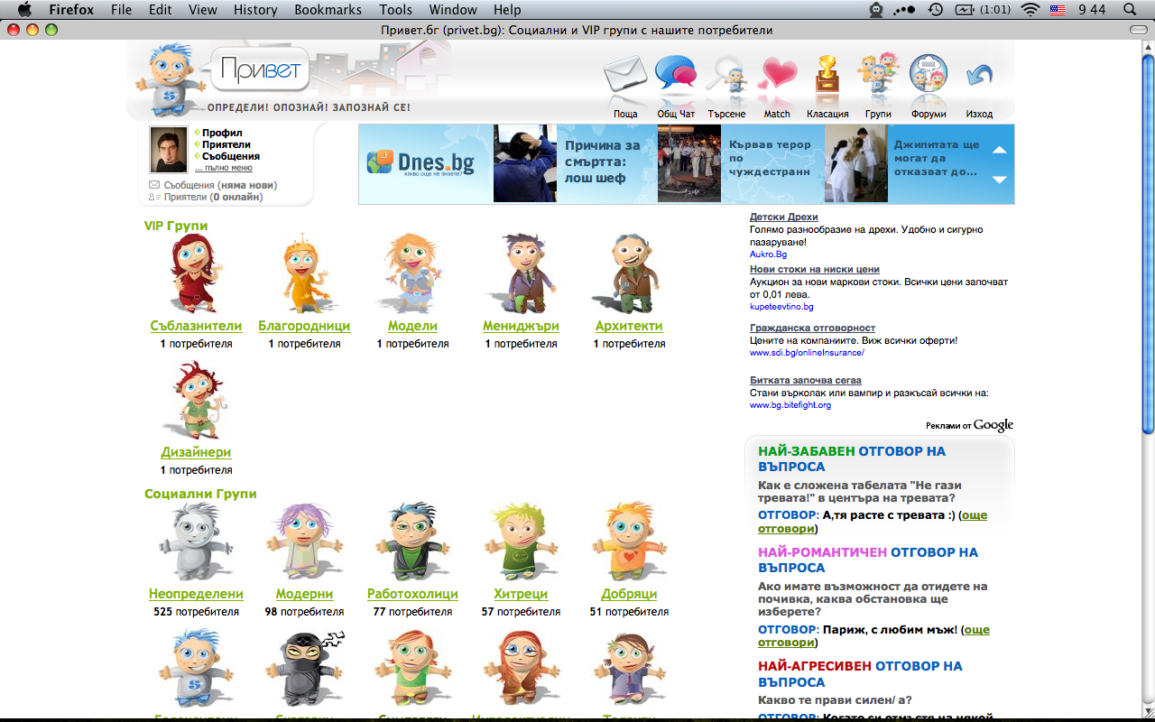Select the Съблазнители character avatar
Viewport: 1155px width, 722px height.
click(x=196, y=273)
